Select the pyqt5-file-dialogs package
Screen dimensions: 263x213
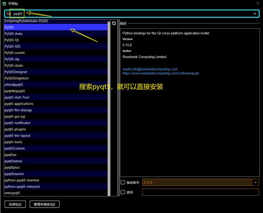[x=56, y=110]
